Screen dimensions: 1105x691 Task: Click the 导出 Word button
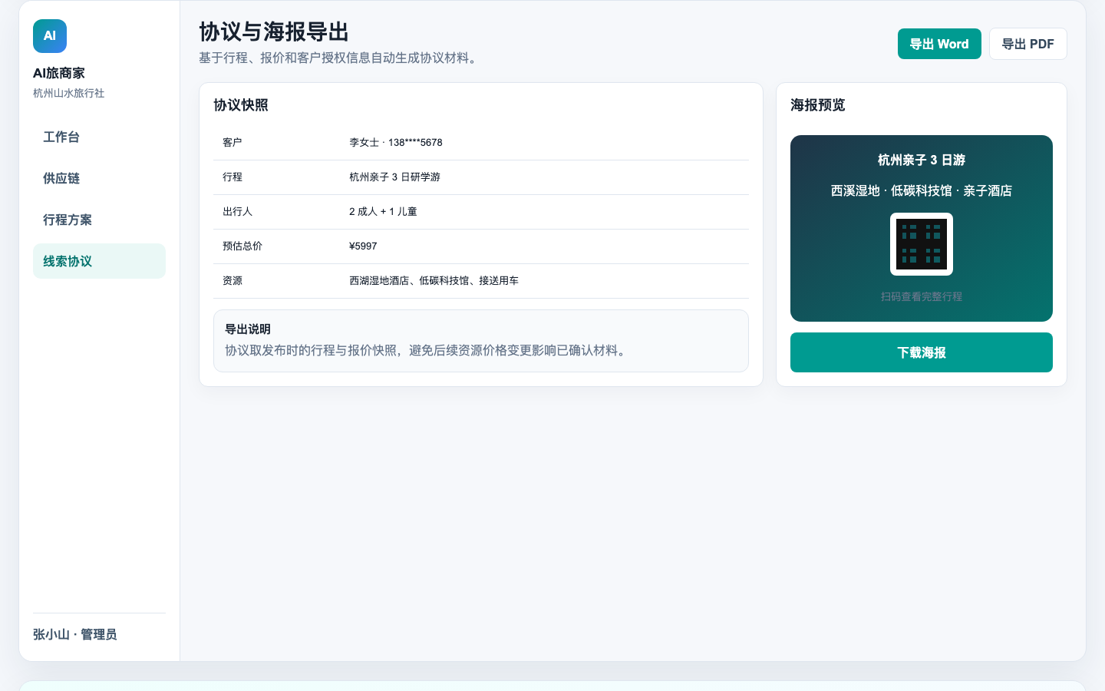939,44
